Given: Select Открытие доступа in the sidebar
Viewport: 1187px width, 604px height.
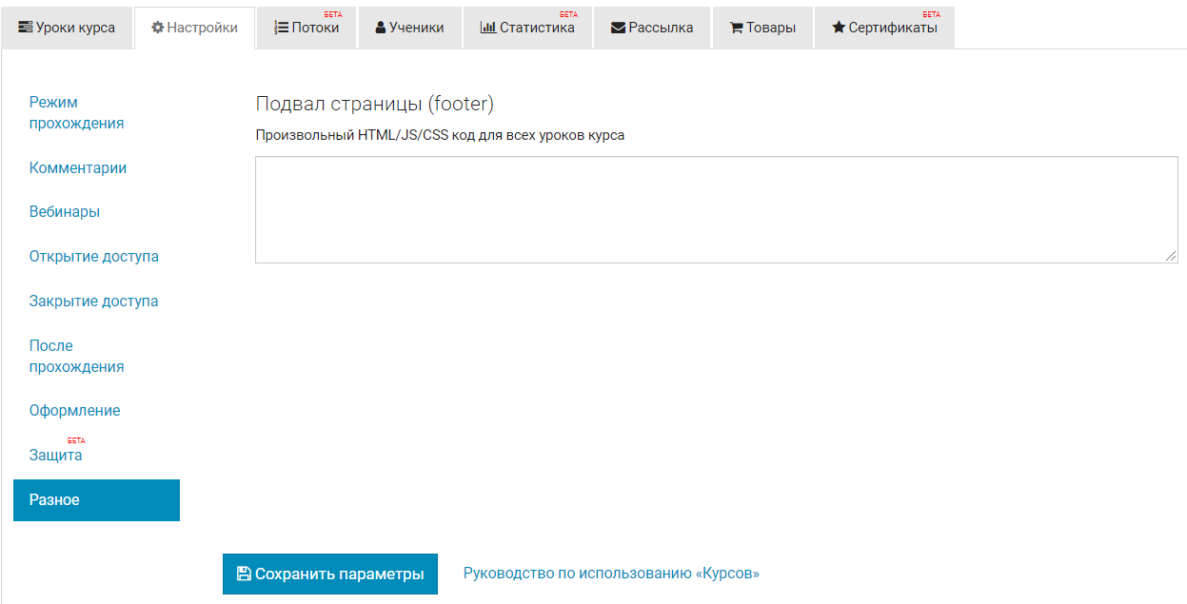Looking at the screenshot, I should (93, 256).
